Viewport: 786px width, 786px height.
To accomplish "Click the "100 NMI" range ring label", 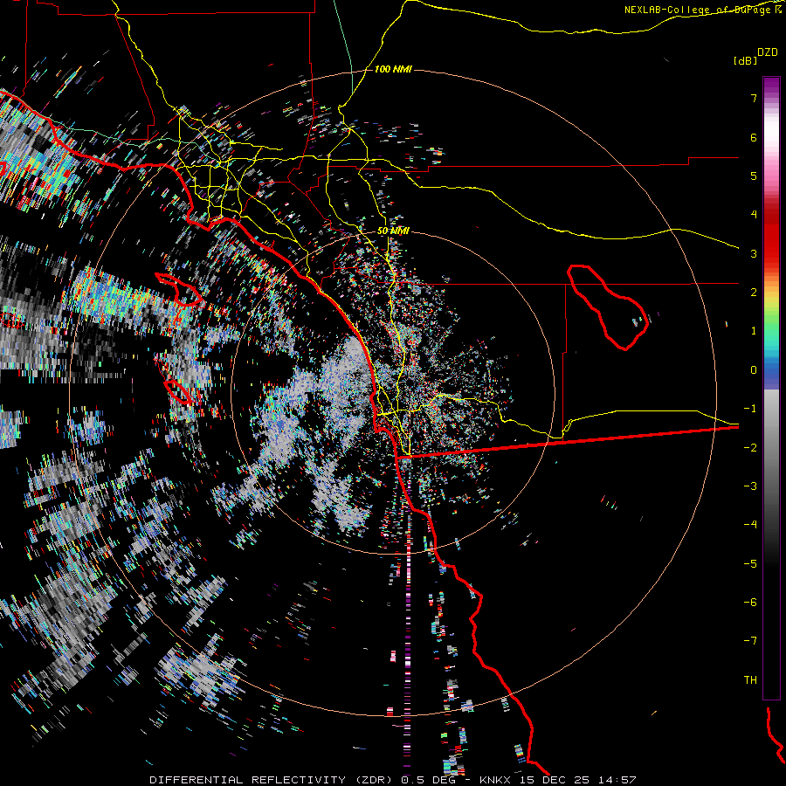I will point(393,69).
